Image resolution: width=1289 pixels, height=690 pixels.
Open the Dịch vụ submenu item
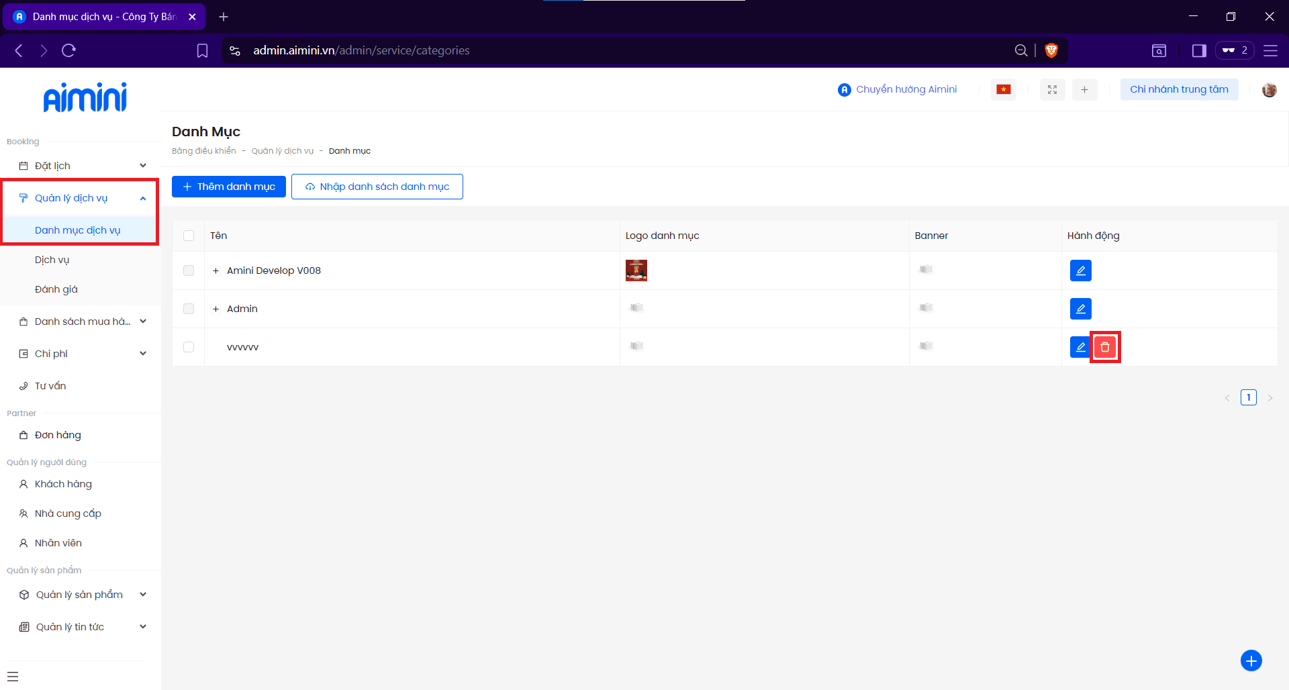[x=52, y=260]
